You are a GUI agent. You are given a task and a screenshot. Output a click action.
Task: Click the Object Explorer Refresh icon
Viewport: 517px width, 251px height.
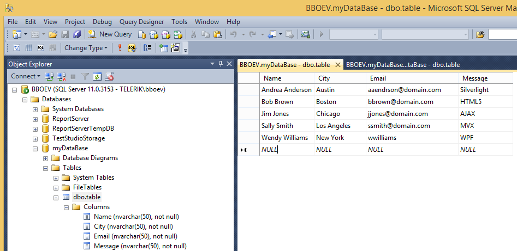(x=97, y=77)
